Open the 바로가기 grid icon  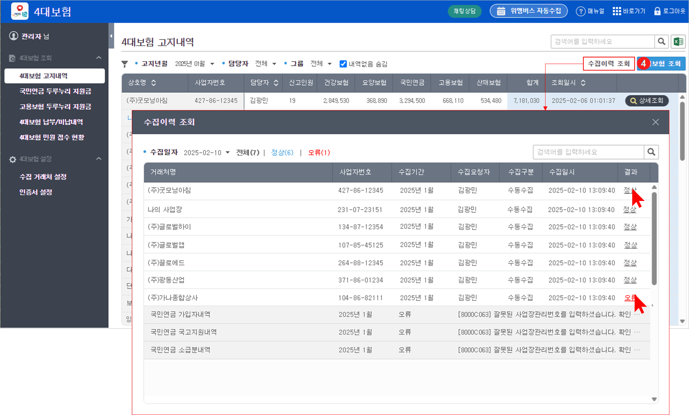point(616,11)
